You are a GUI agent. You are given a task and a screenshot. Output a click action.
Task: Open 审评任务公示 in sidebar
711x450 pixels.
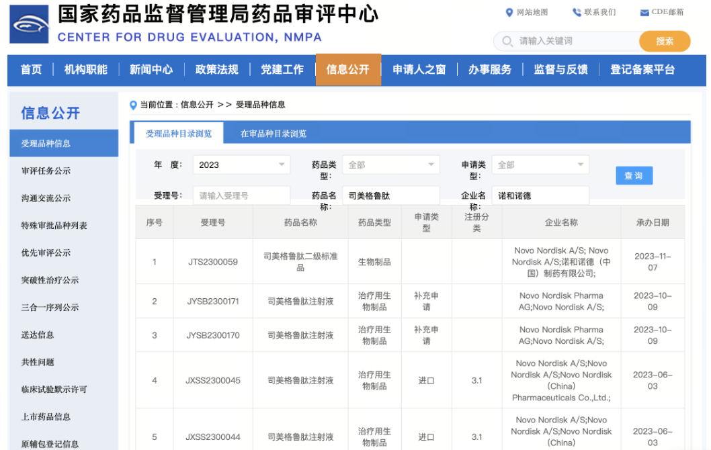point(46,171)
